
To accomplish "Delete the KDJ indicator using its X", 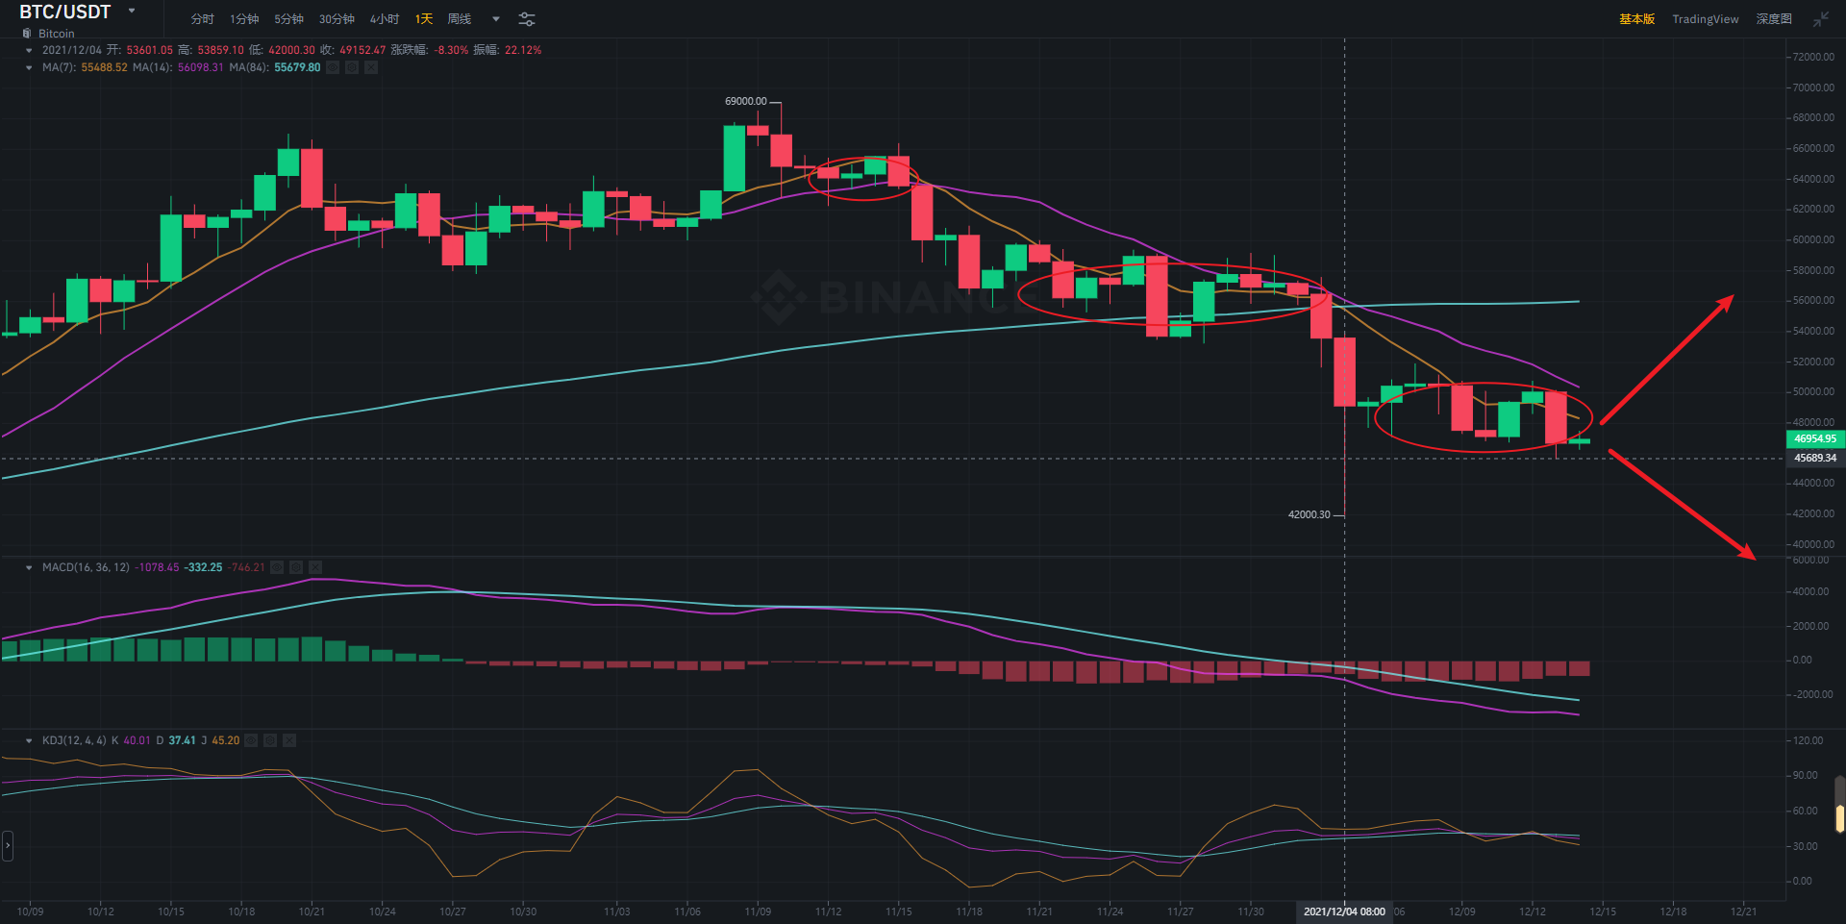I will [289, 740].
